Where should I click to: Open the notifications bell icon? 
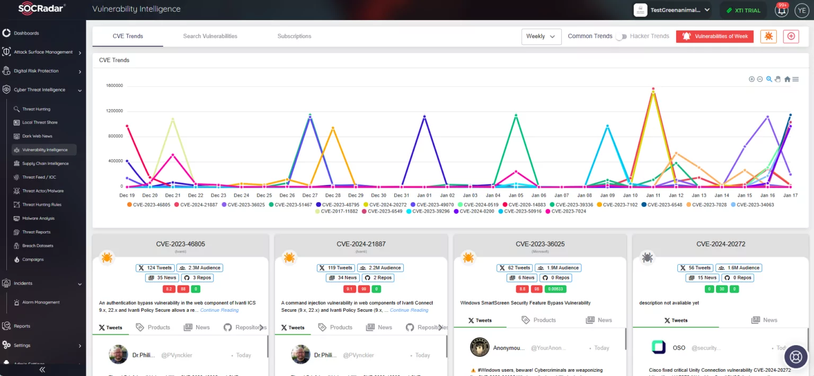tap(782, 11)
